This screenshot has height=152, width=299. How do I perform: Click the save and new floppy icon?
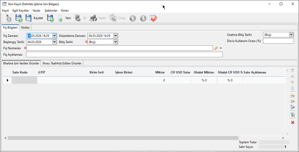pyautogui.click(x=50, y=18)
